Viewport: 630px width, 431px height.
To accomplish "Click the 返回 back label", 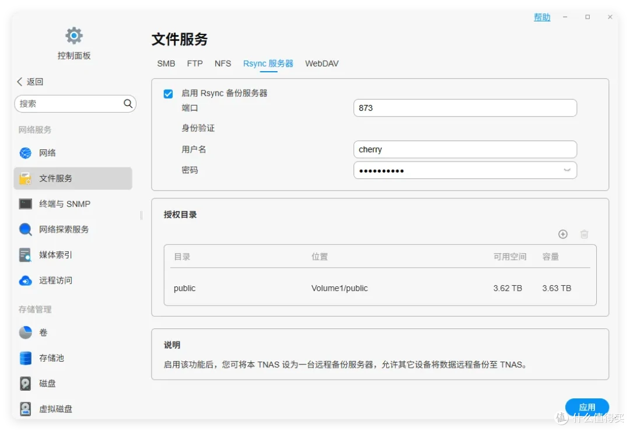I will coord(35,82).
